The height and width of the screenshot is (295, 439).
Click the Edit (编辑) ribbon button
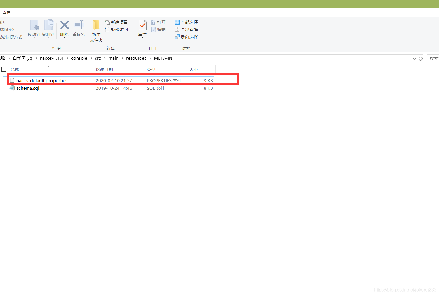pos(158,29)
